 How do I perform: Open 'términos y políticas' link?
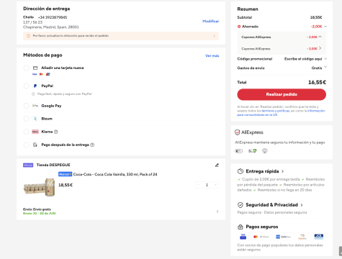click(276, 111)
